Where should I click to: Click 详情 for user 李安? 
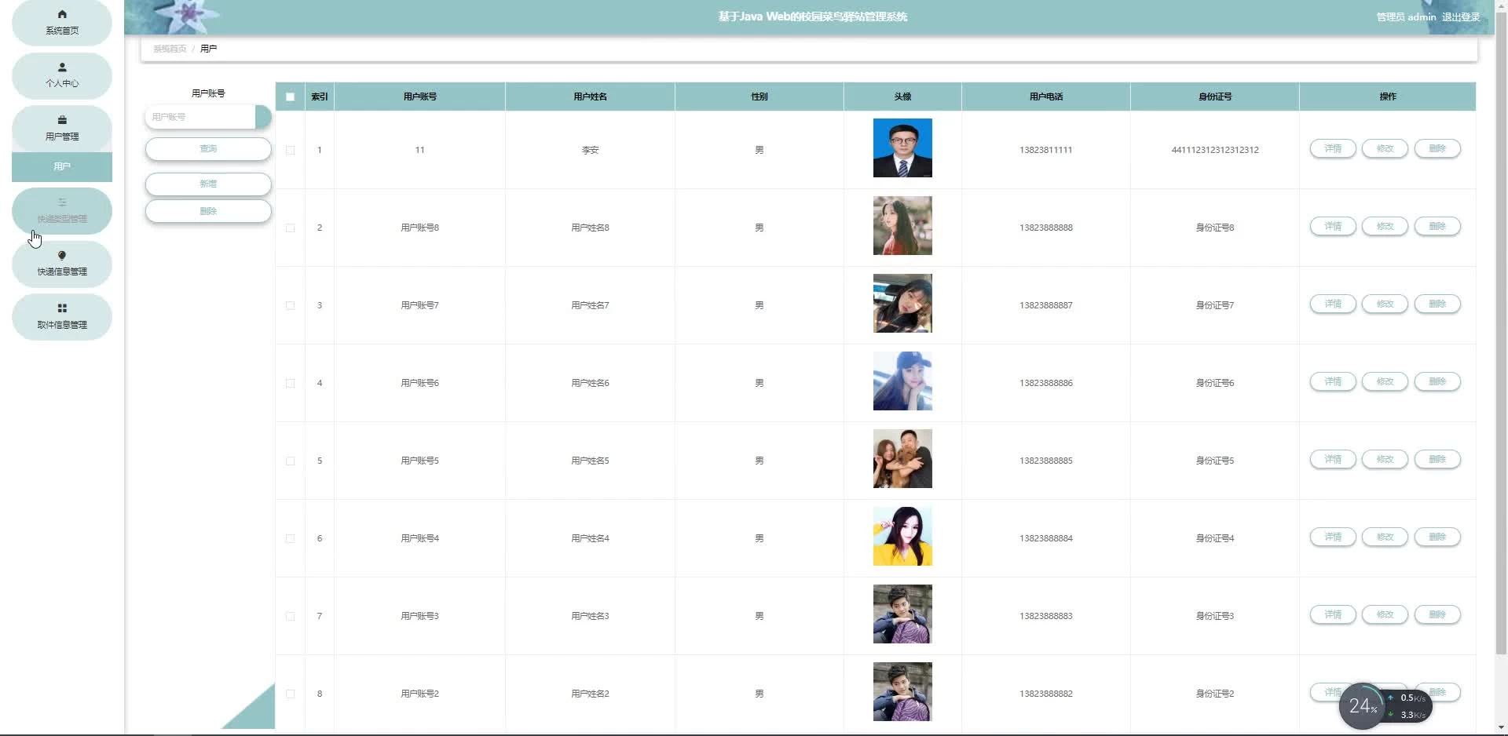[1333, 148]
